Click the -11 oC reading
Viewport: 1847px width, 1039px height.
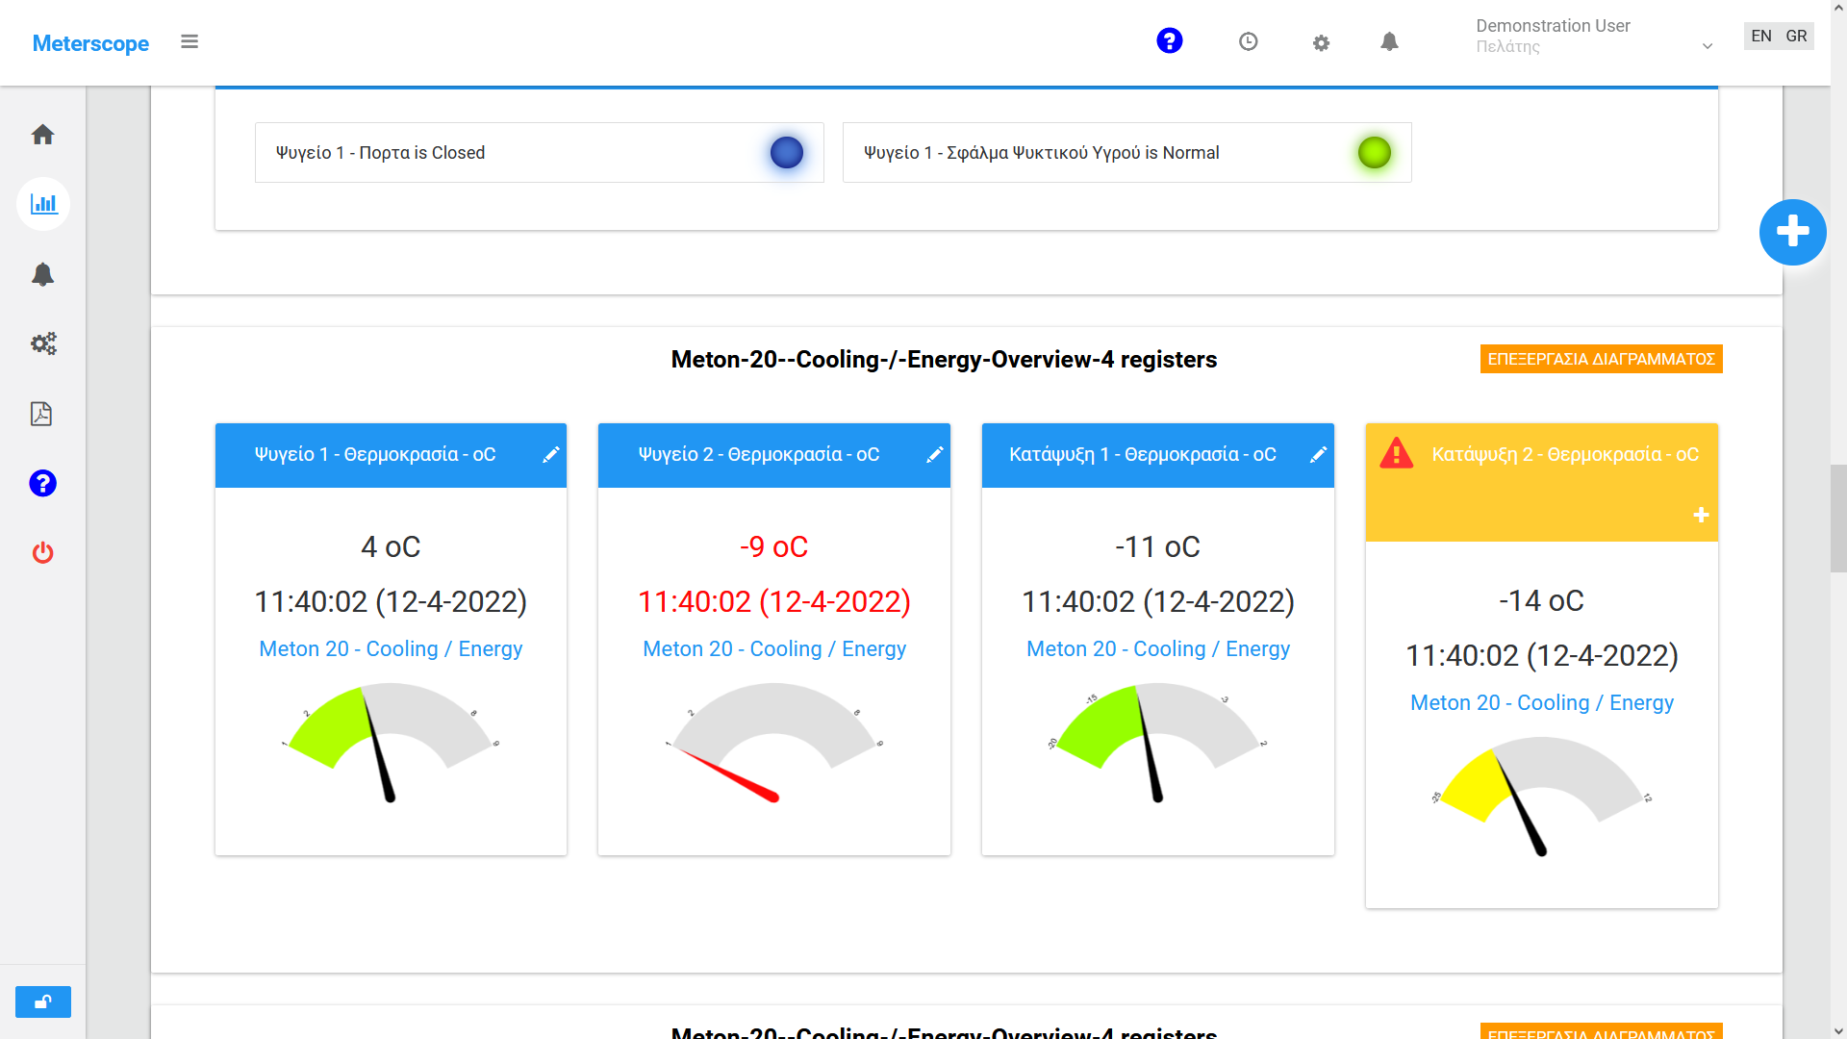point(1158,547)
